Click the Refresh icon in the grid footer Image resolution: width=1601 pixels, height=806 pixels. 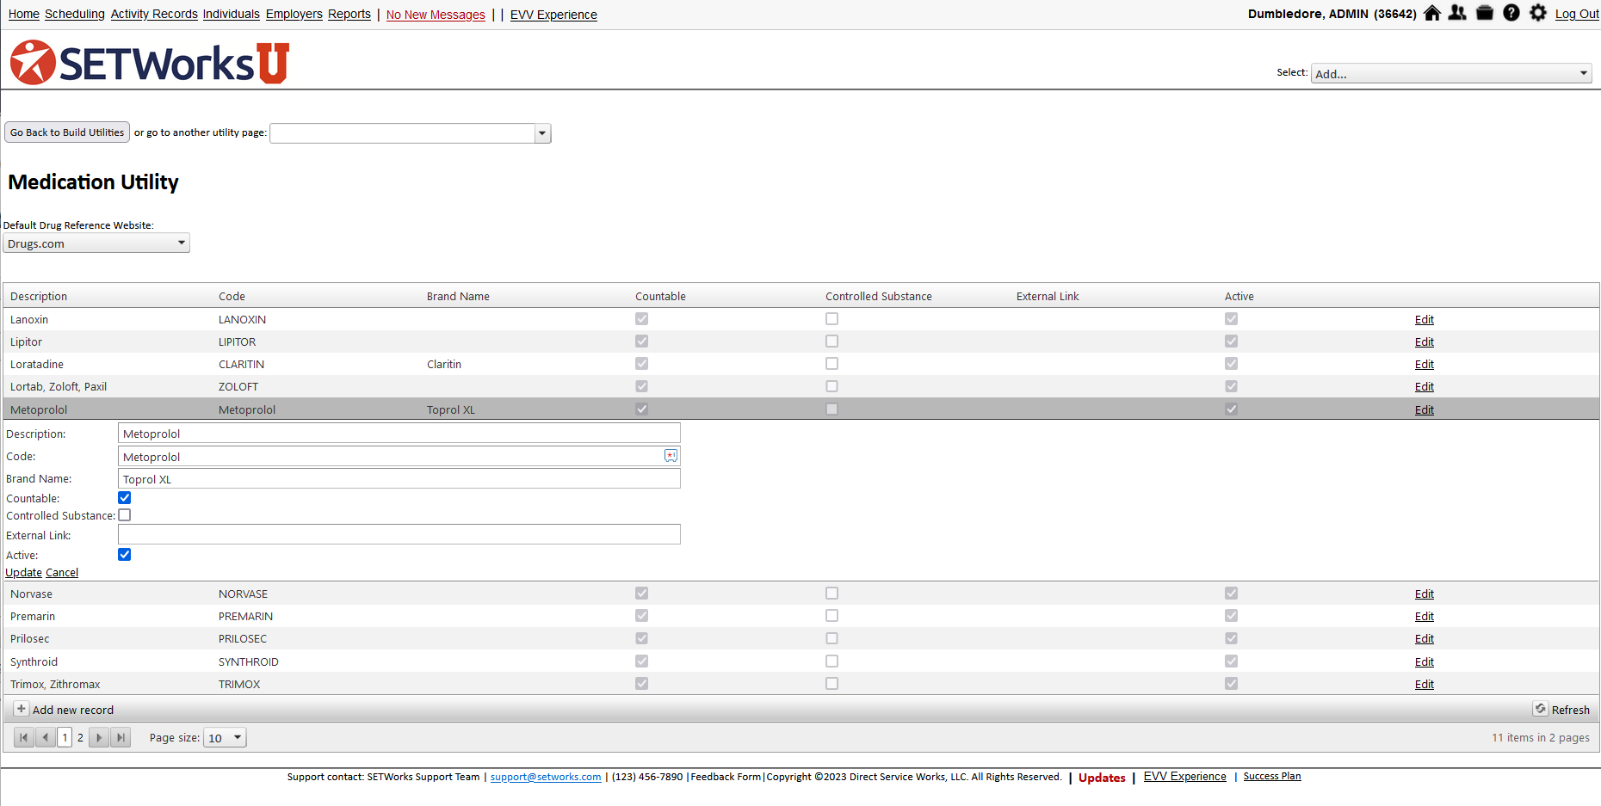coord(1541,709)
